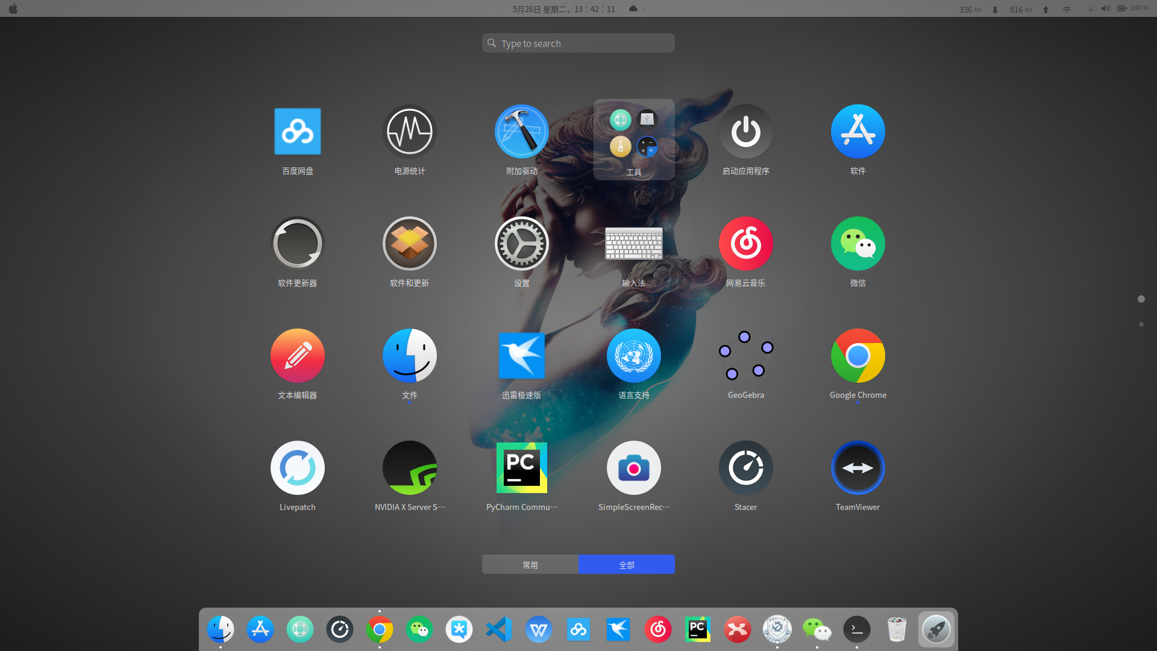The height and width of the screenshot is (651, 1157).
Task: Open WeChat (微信) from the app grid
Action: point(858,244)
